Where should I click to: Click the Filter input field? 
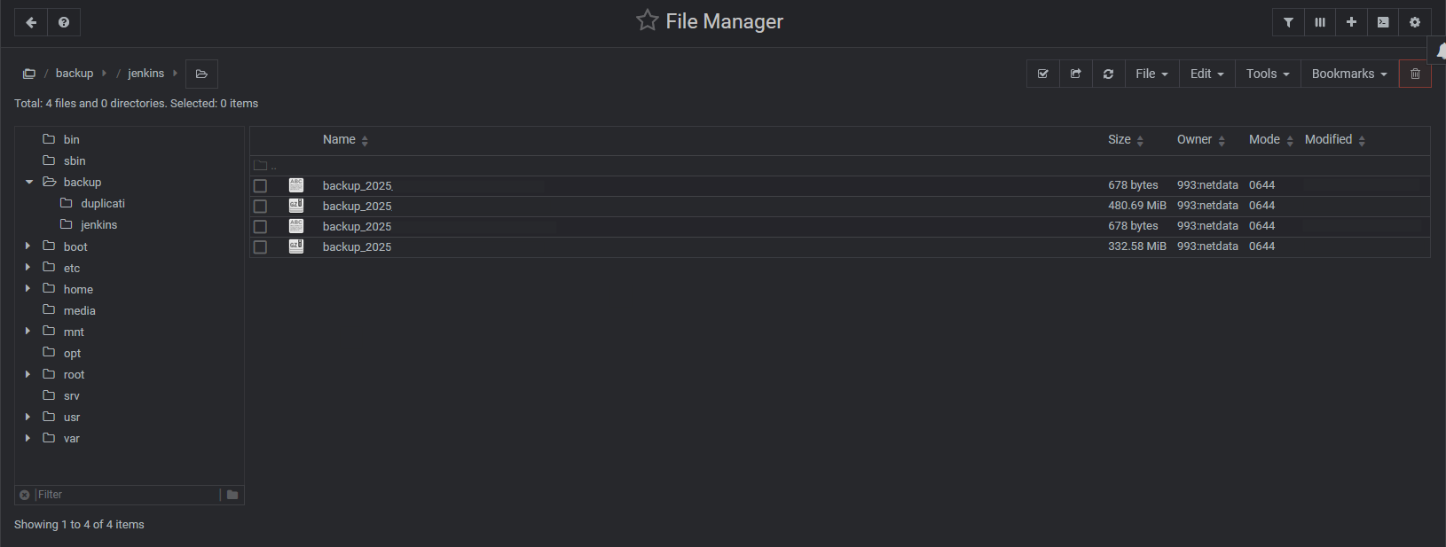126,495
